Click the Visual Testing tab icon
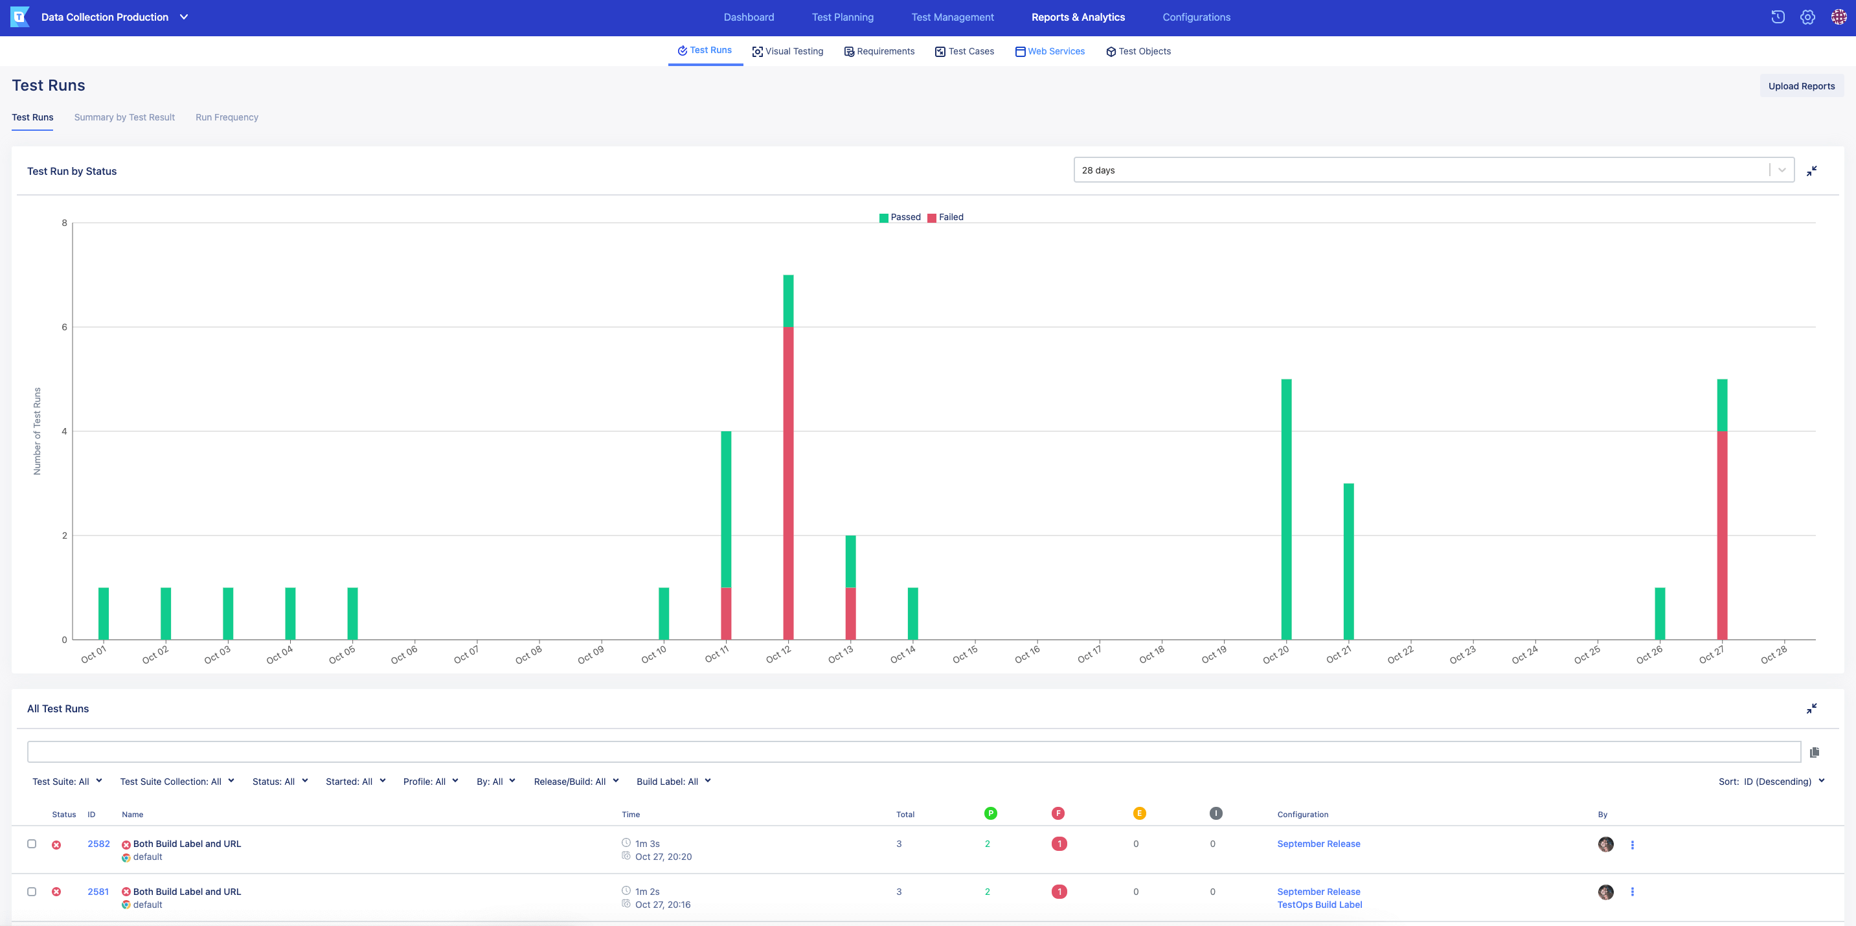The width and height of the screenshot is (1856, 926). (x=756, y=51)
